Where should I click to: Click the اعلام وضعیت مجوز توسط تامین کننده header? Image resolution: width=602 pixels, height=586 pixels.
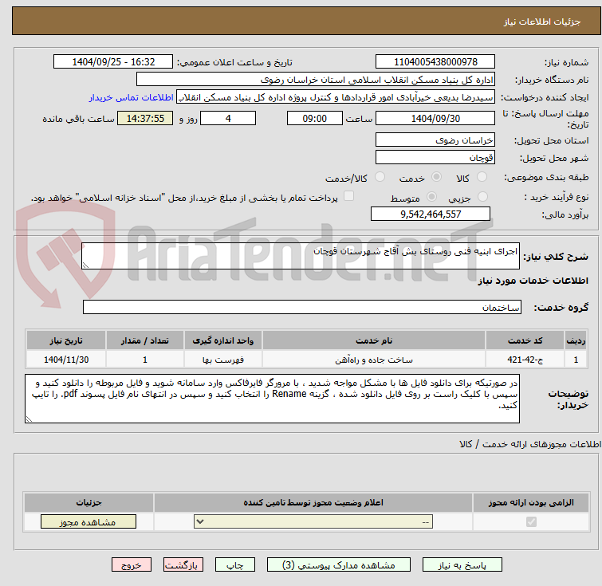[x=313, y=502]
